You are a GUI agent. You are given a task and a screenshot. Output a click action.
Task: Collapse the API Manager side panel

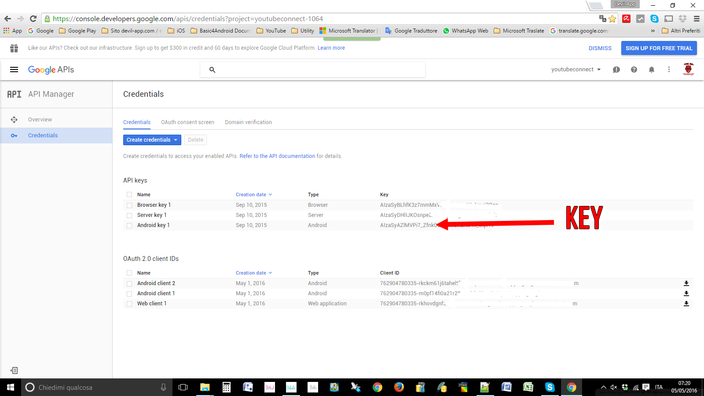tap(14, 370)
